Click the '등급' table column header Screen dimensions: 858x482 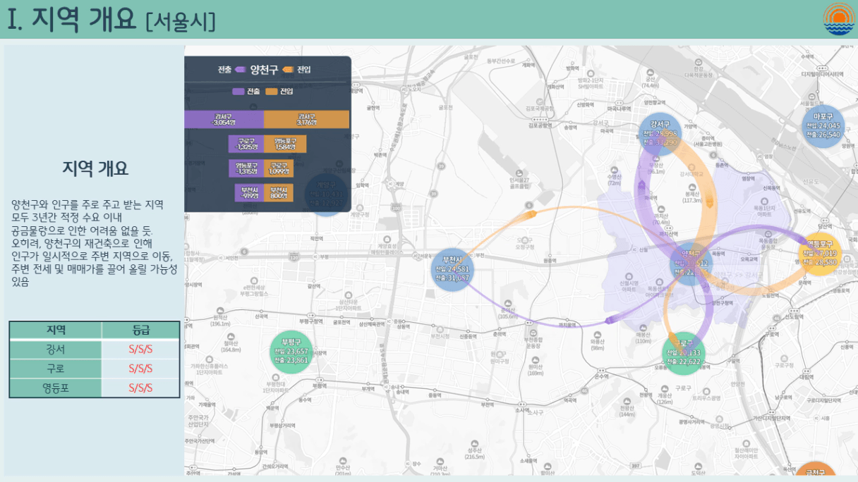click(141, 330)
